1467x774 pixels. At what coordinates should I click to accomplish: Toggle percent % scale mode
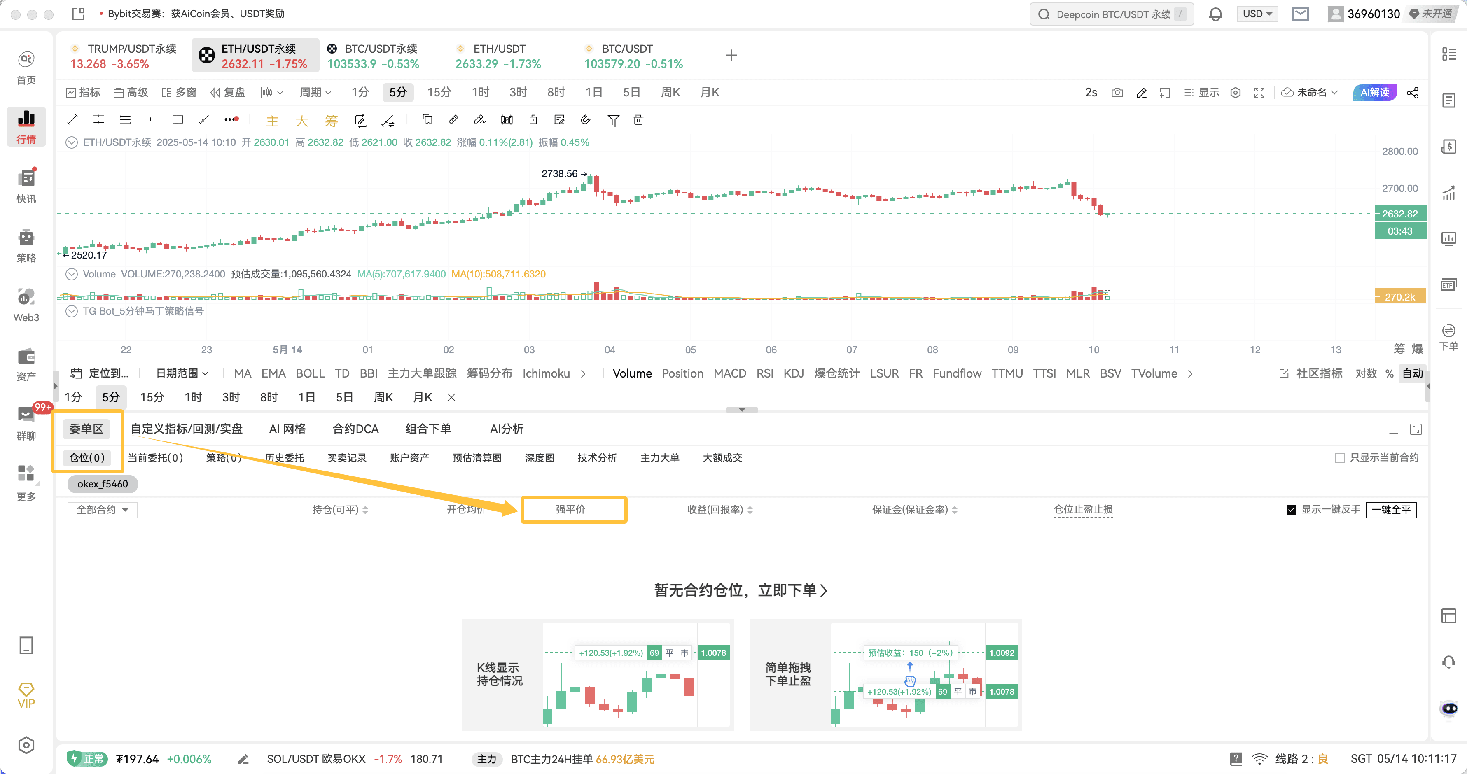(1390, 373)
